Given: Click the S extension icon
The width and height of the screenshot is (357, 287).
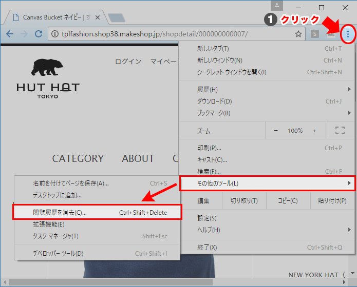Looking at the screenshot, I should (x=315, y=34).
